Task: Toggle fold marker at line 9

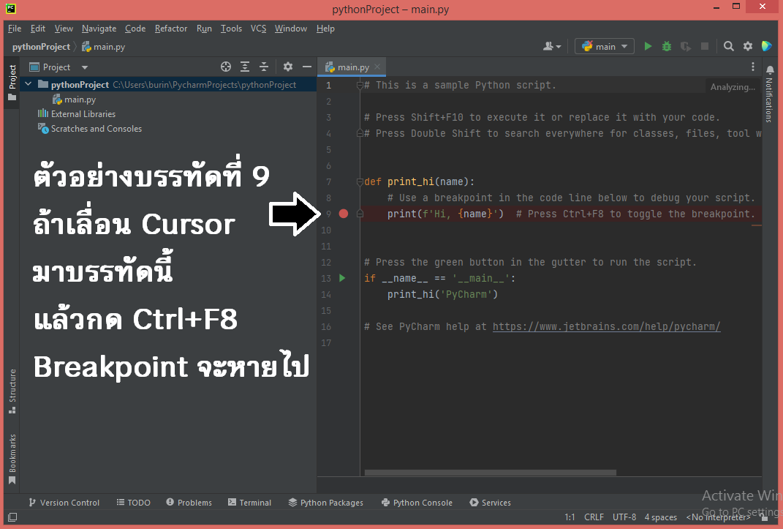Action: 360,214
